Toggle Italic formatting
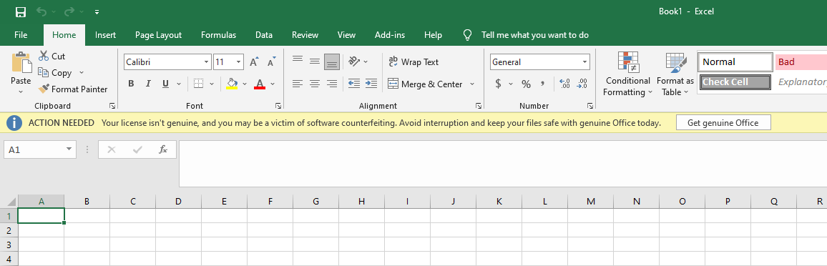 148,84
